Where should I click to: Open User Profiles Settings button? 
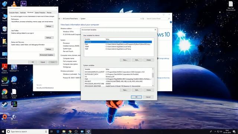49,38
